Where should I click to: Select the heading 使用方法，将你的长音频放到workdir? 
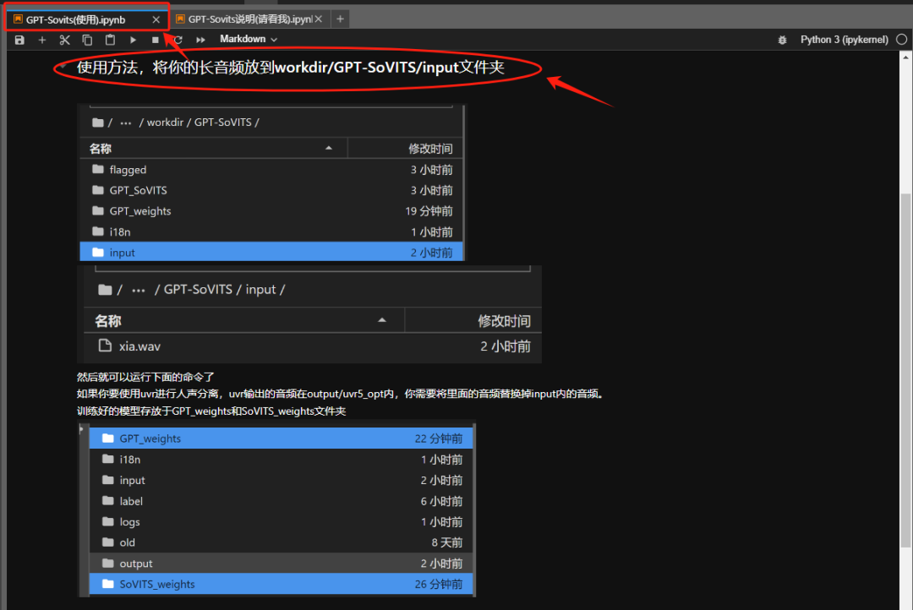(x=290, y=68)
